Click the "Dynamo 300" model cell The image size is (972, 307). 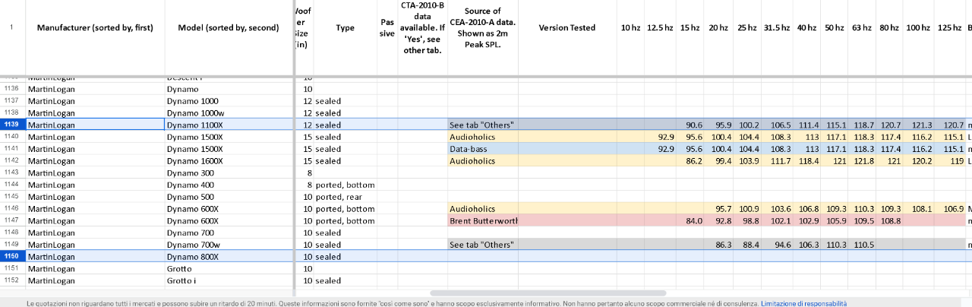pyautogui.click(x=229, y=172)
